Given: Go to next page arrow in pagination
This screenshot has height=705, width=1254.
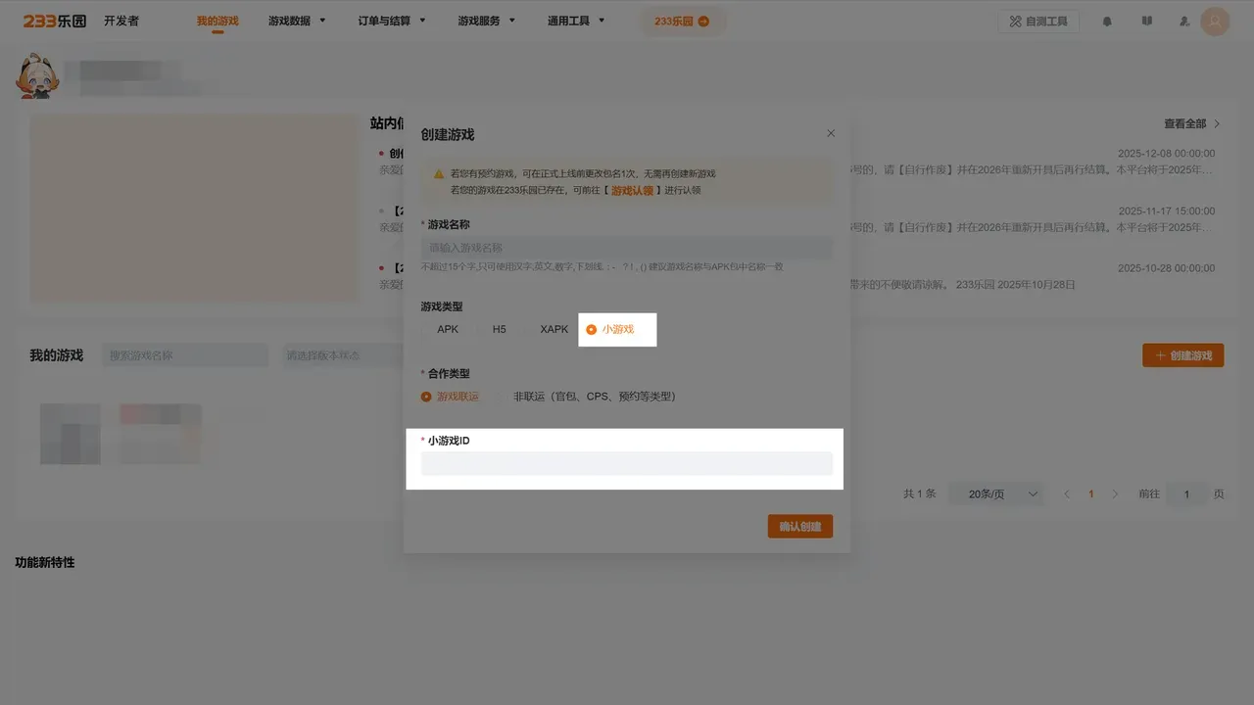Looking at the screenshot, I should tap(1115, 494).
